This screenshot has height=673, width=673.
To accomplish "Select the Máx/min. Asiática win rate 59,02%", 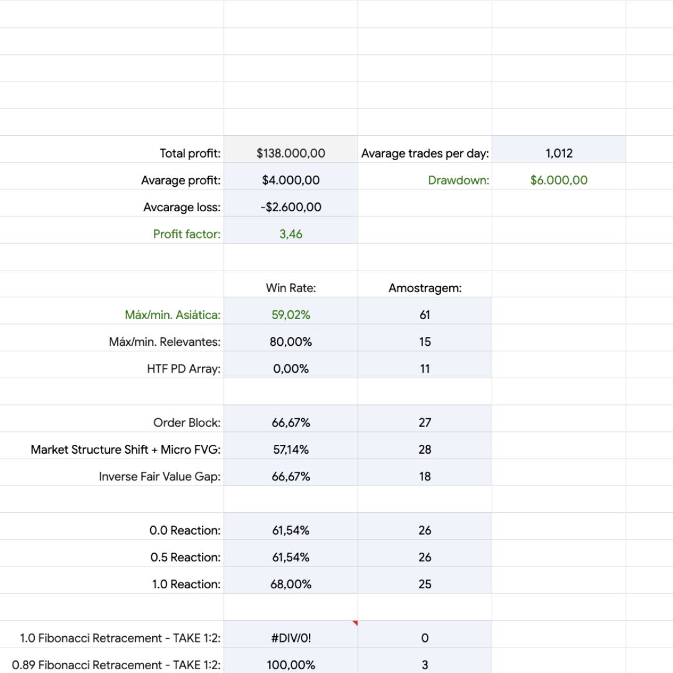I will pyautogui.click(x=290, y=315).
